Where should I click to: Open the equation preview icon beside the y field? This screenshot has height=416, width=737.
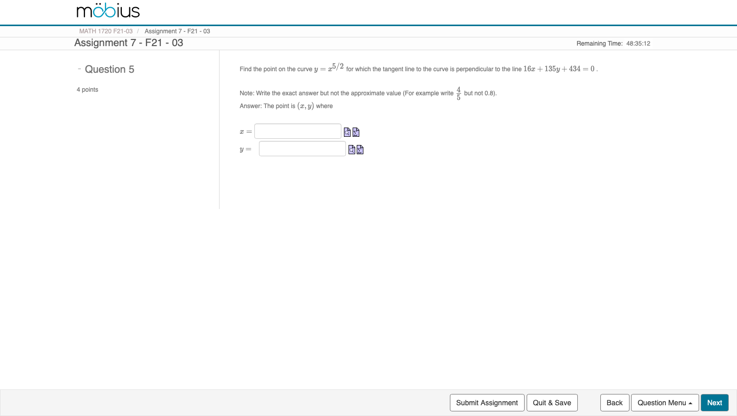point(352,150)
